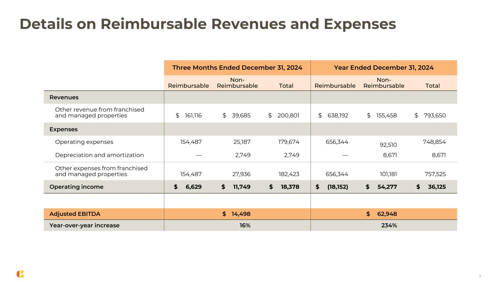
Task: Select the 16% year-over-year value
Action: click(x=245, y=225)
